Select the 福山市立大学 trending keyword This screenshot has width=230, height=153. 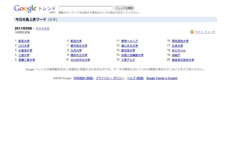pos(129,46)
